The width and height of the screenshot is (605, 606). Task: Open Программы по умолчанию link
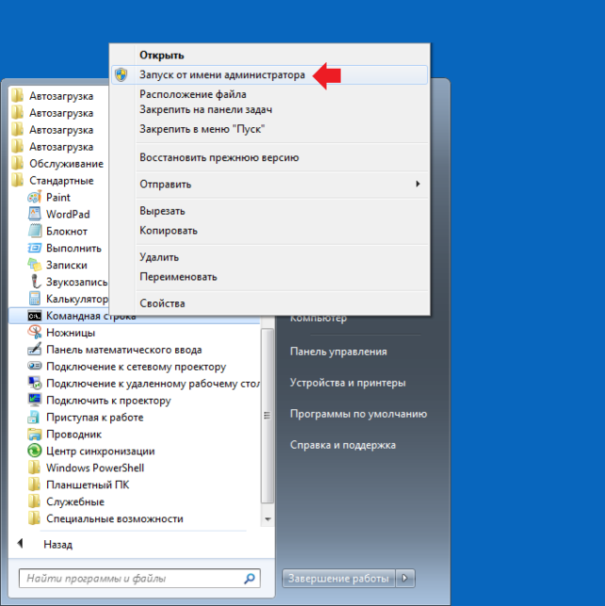click(x=358, y=414)
